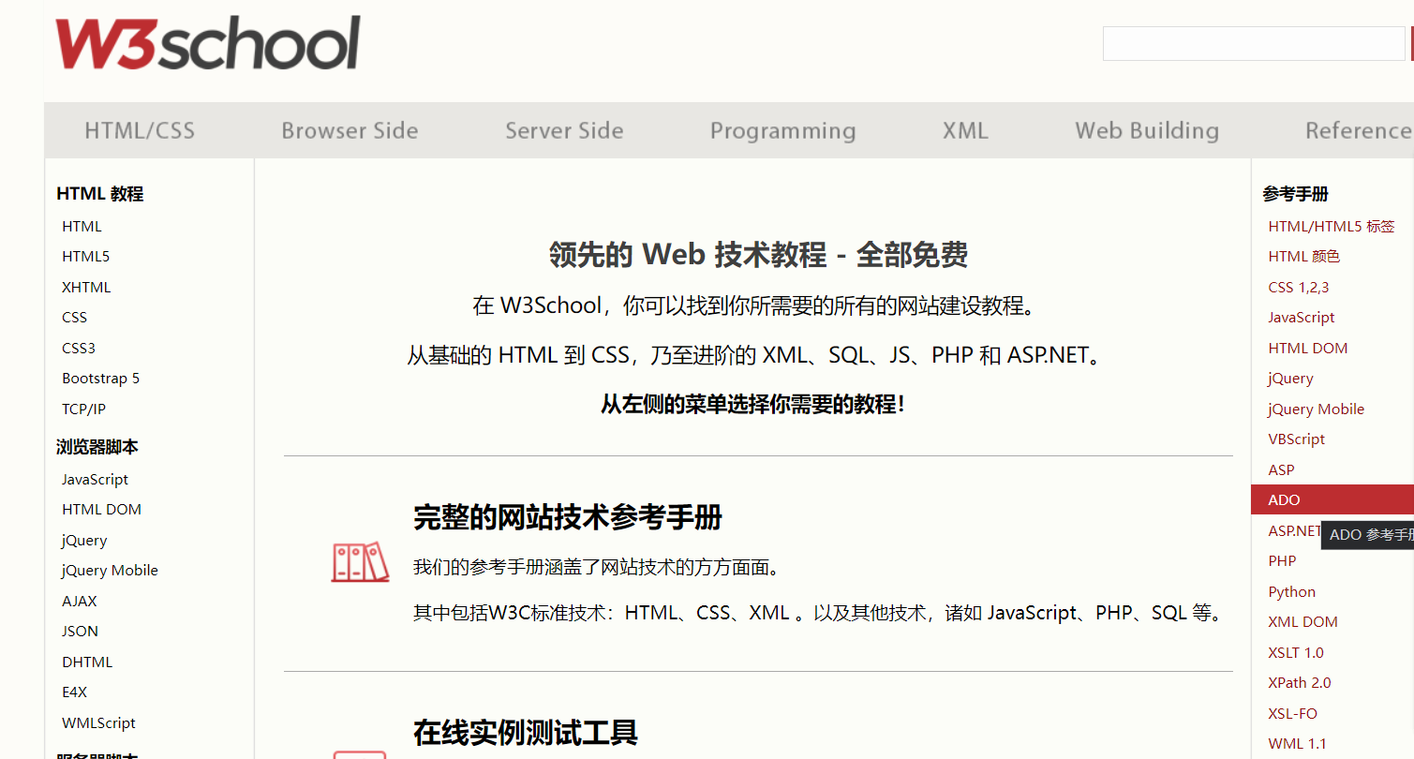This screenshot has height=759, width=1414.
Task: Select the Server Side navigation tab
Action: (564, 131)
